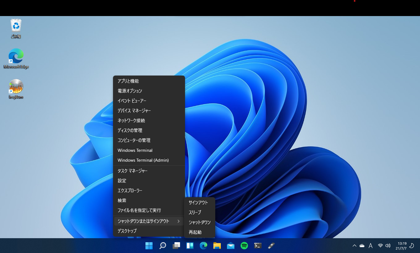Launch Spotify from the taskbar
Image resolution: width=420 pixels, height=253 pixels.
click(x=244, y=246)
